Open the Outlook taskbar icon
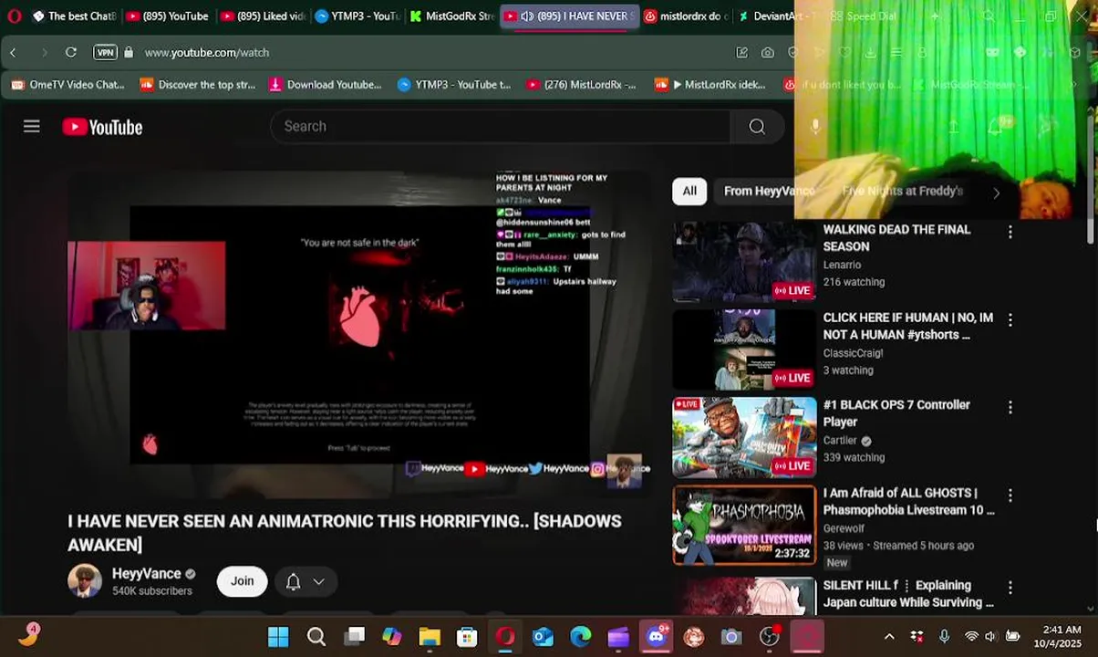The width and height of the screenshot is (1098, 657). [543, 636]
